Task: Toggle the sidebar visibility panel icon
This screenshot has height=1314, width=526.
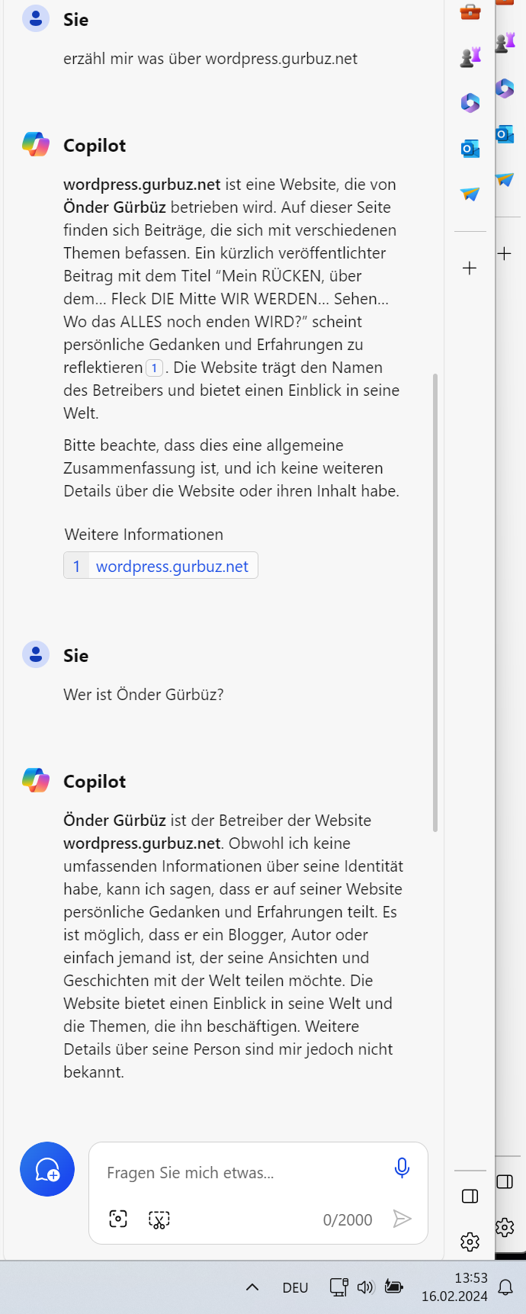Action: tap(470, 1196)
